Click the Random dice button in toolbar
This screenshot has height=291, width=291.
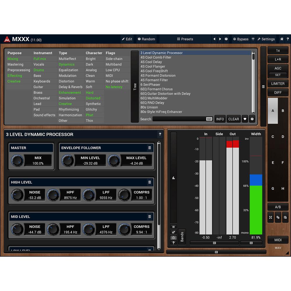[x=146, y=39]
